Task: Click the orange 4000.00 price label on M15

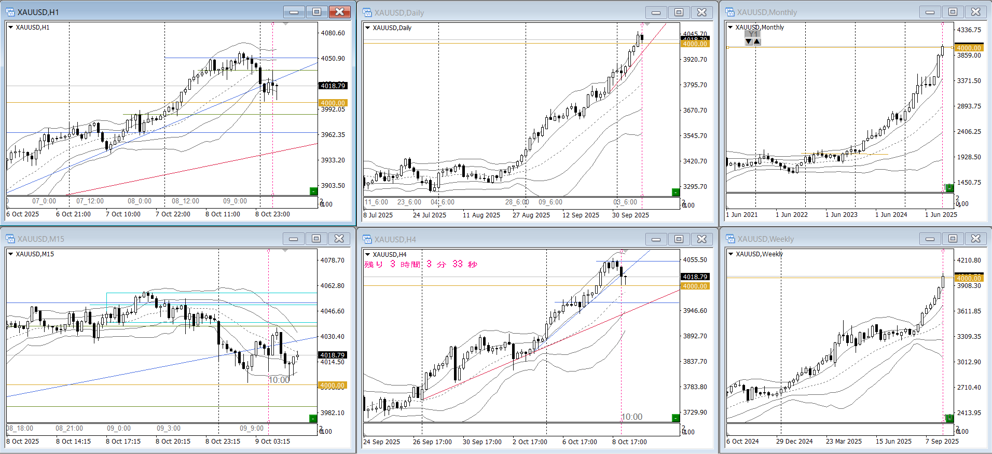Action: tap(332, 386)
